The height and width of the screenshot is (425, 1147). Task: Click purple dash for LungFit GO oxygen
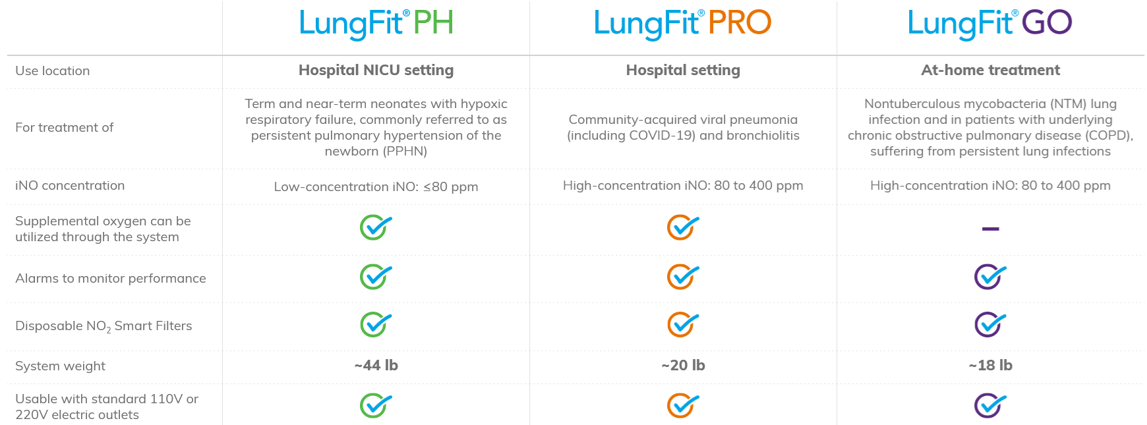990,229
